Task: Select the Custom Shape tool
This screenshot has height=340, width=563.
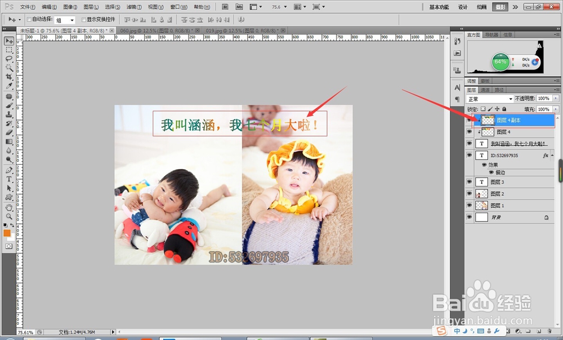Action: click(x=9, y=197)
